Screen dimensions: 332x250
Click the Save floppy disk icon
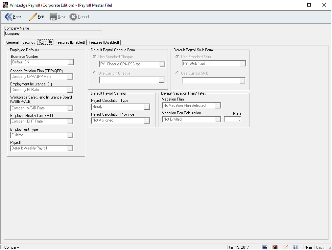tap(53, 17)
